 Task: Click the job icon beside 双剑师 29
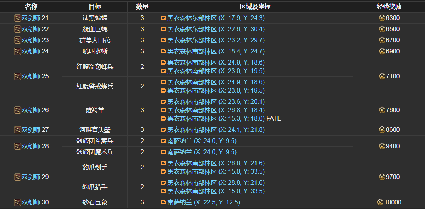[x=18, y=177]
